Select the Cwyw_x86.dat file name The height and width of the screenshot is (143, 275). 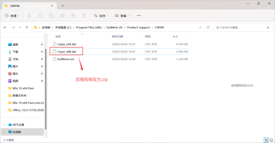67,52
